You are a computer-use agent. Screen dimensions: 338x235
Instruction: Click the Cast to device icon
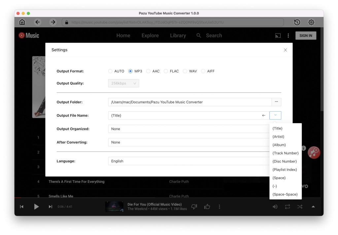point(278,35)
